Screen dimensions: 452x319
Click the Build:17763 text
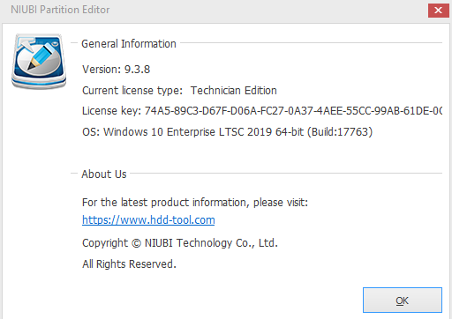[x=340, y=132]
